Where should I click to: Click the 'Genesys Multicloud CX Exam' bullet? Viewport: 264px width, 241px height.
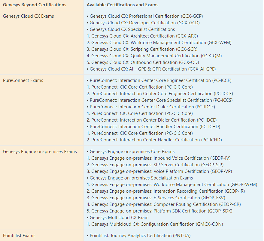pos(117,217)
